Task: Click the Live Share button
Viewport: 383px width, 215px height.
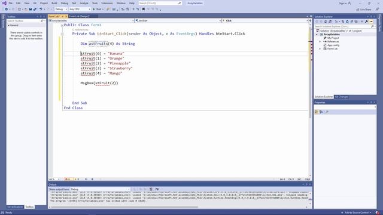Action: tap(363, 10)
